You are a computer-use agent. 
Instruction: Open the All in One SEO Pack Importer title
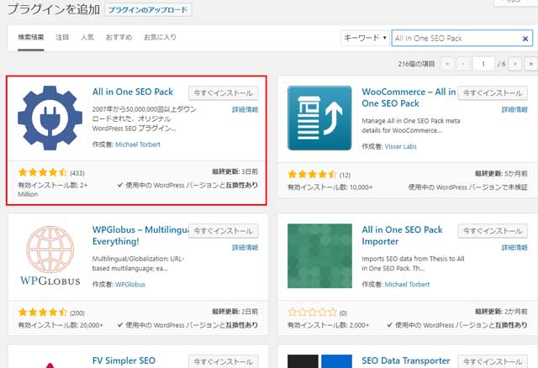click(x=402, y=235)
